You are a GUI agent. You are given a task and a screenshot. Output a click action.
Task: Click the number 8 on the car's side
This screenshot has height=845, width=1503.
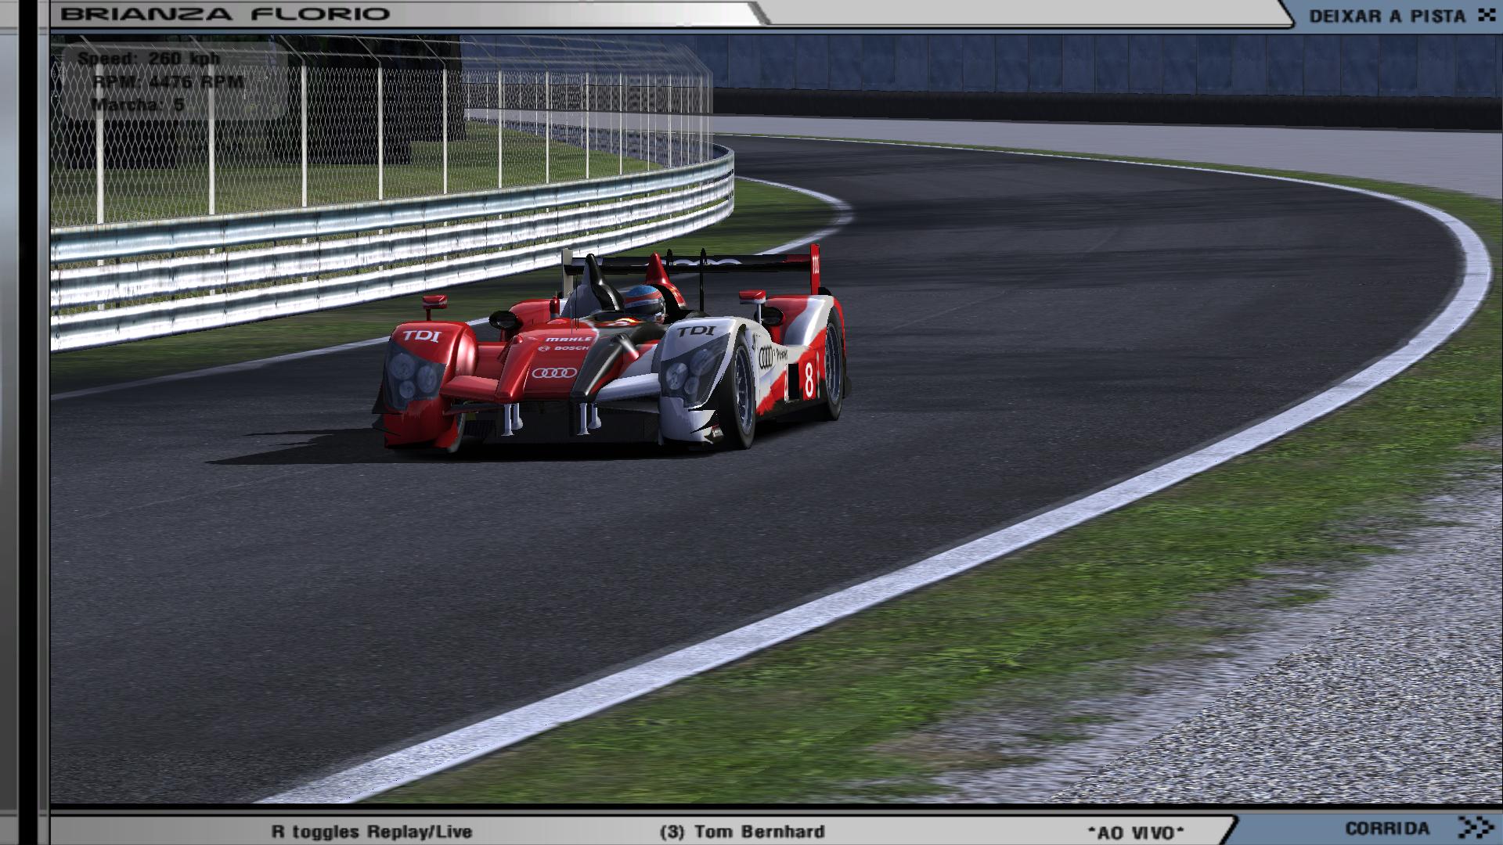pos(809,379)
